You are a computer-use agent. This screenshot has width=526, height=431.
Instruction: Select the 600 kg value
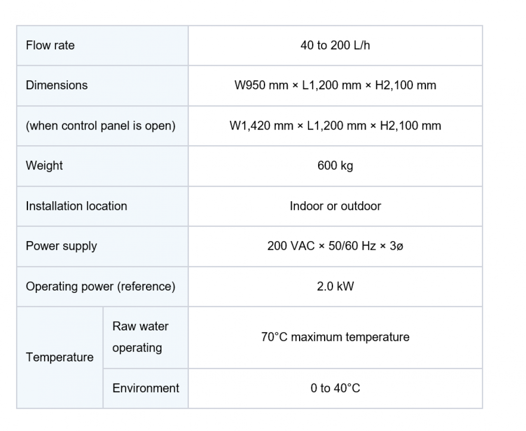(x=335, y=166)
